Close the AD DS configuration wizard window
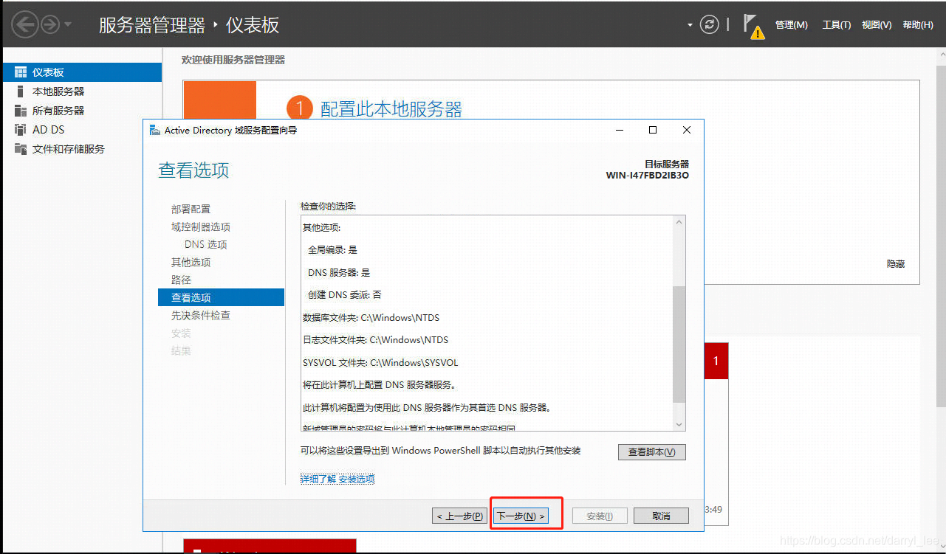This screenshot has height=554, width=946. click(x=687, y=130)
